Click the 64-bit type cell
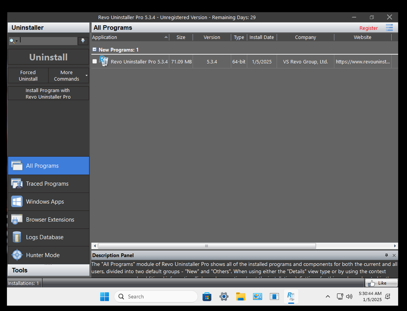Screen dimensions: 407x311 [x=239, y=61]
